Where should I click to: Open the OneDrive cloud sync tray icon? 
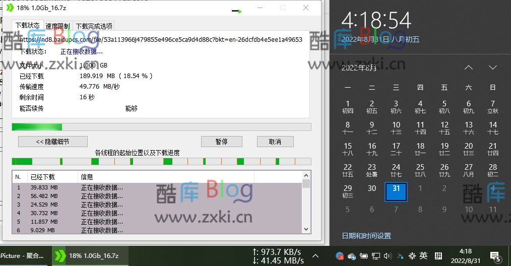(352, 256)
